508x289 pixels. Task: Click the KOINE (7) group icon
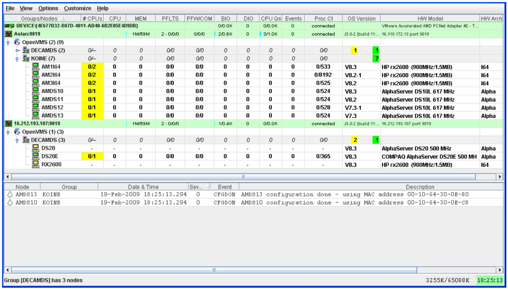point(26,58)
